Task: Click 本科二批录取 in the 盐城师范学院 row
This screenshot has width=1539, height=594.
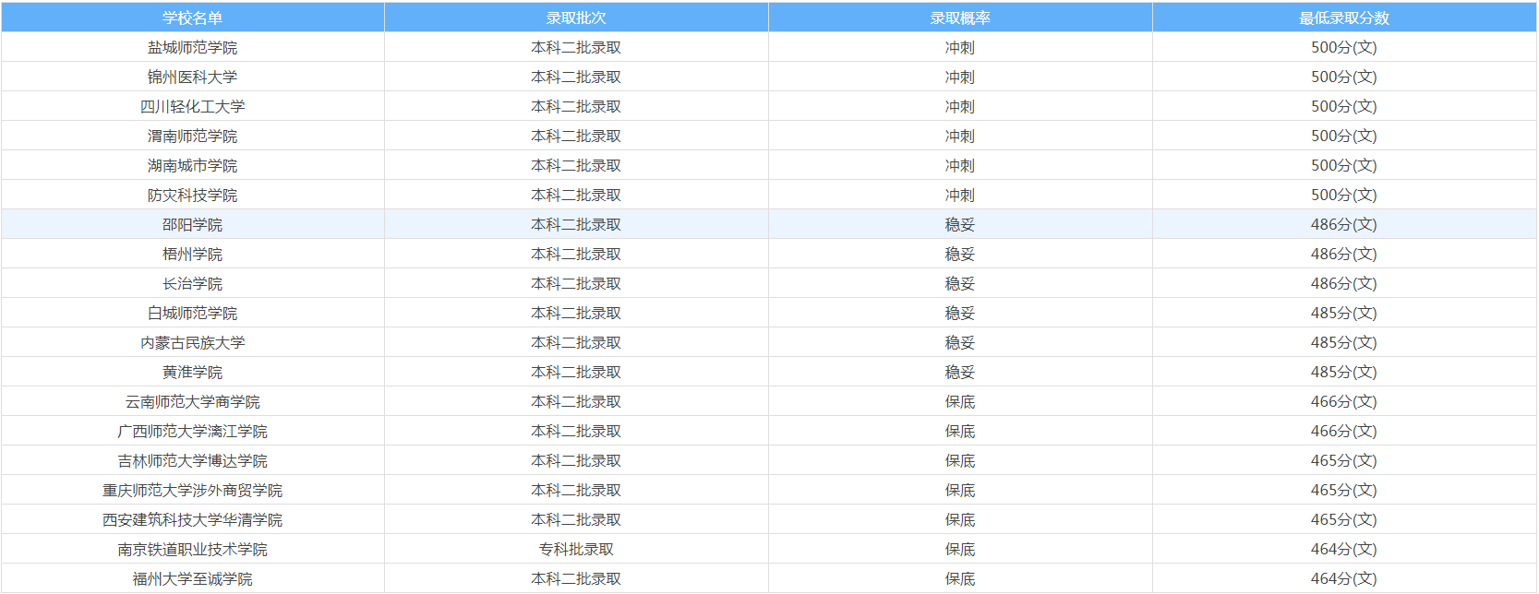Action: tap(576, 47)
